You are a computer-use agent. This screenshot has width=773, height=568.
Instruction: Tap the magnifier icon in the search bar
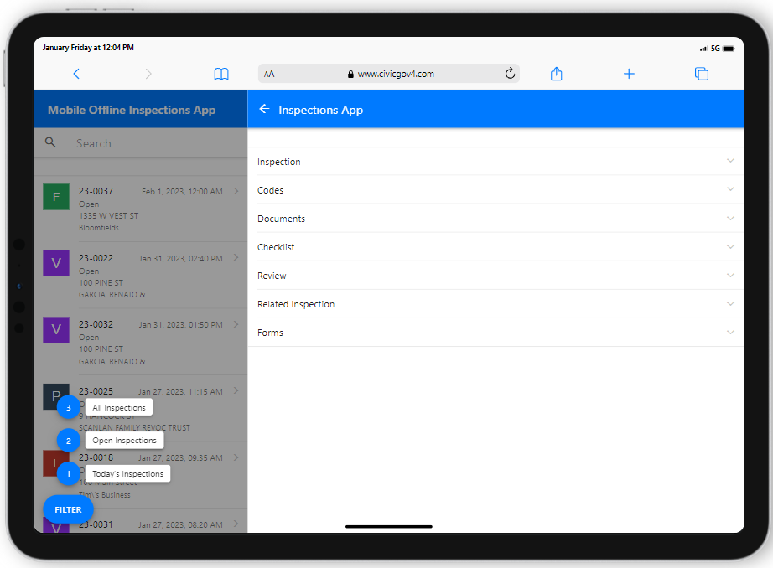[x=50, y=142]
